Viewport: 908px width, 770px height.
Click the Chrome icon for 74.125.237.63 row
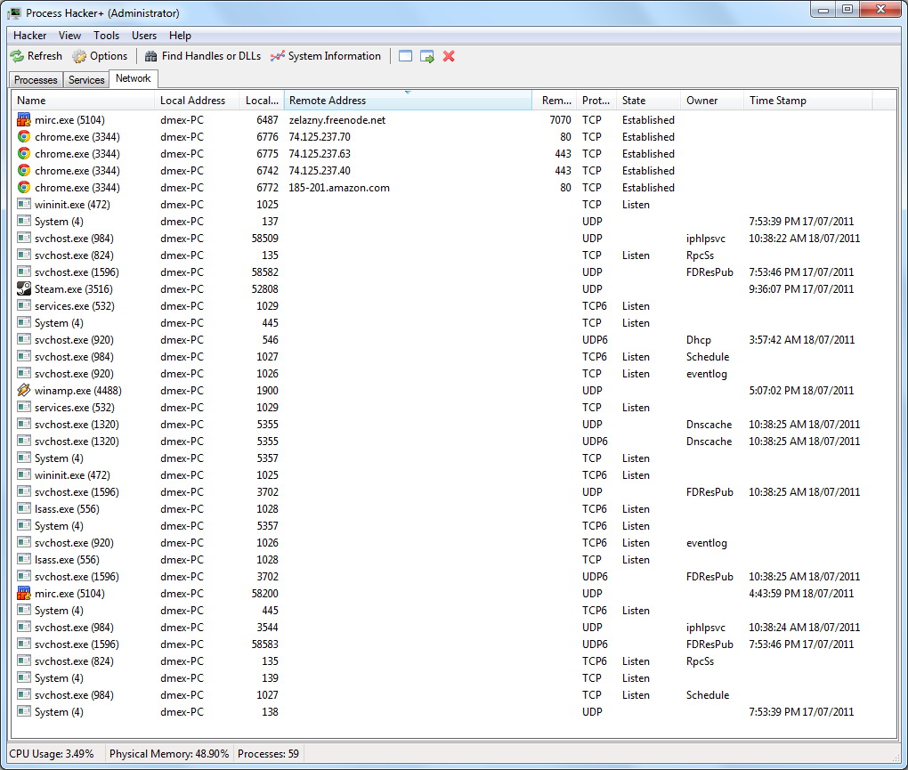(24, 153)
